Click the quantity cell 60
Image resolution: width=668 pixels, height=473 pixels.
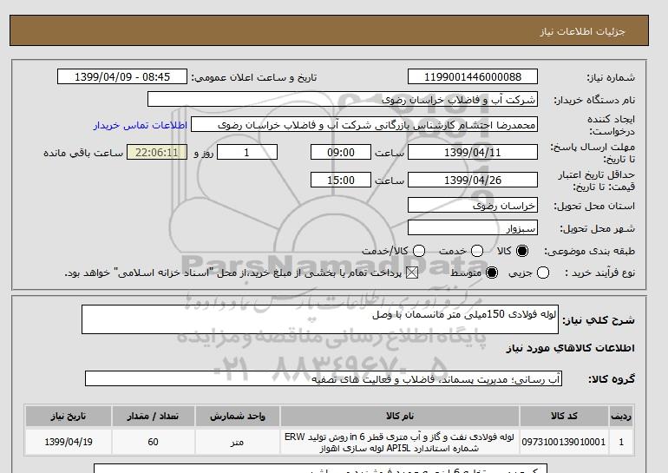pos(153,442)
